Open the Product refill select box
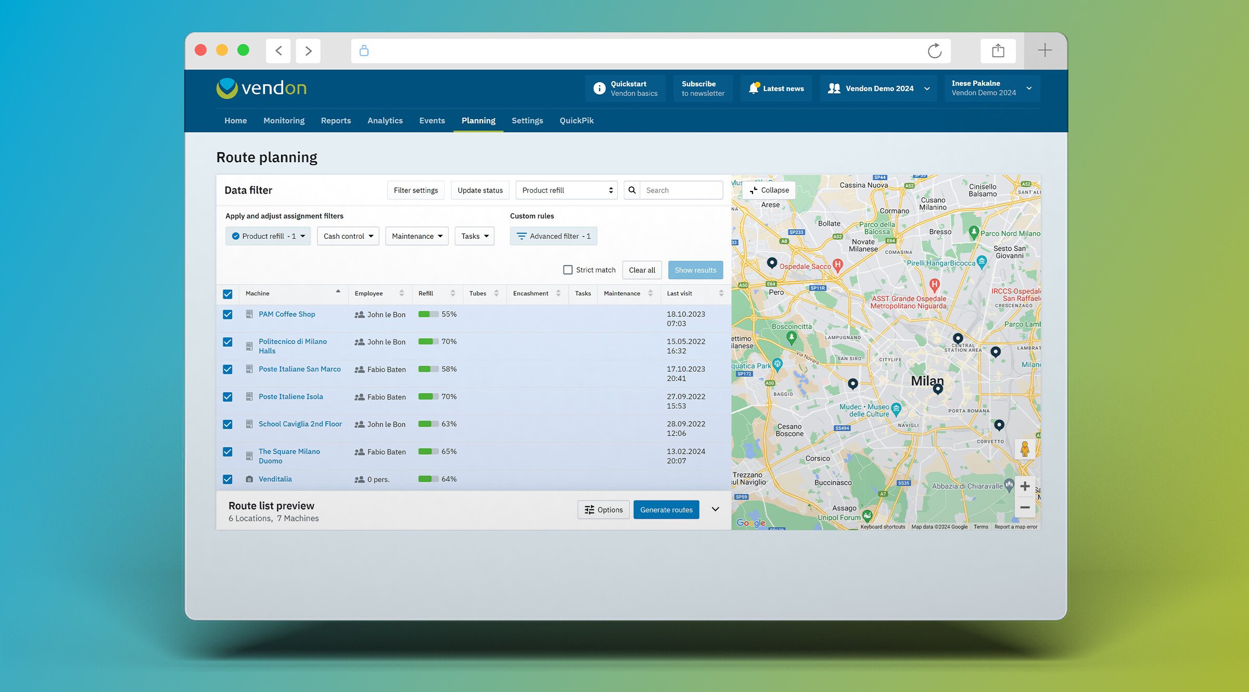Viewport: 1249px width, 692px height. (566, 190)
